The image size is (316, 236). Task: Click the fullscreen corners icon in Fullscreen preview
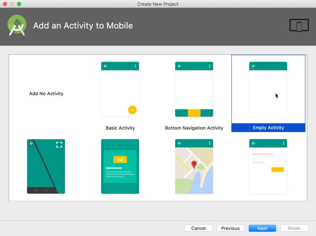(59, 145)
